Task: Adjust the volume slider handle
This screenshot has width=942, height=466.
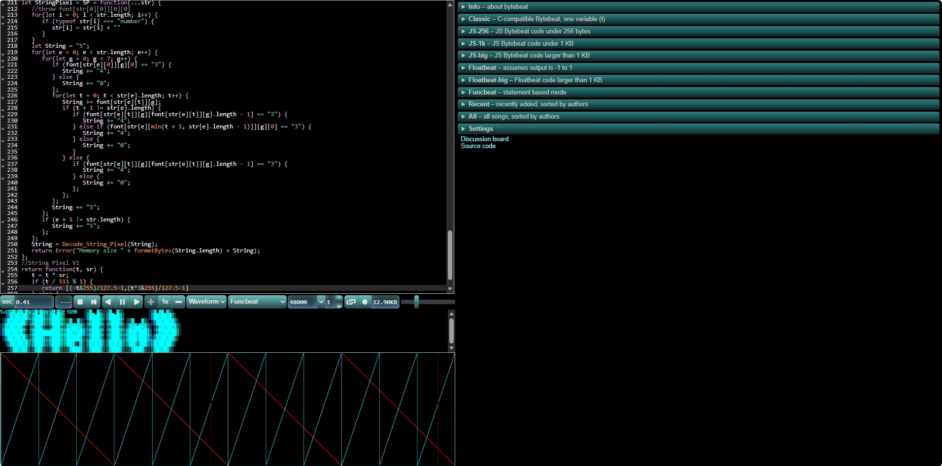Action: pos(416,302)
